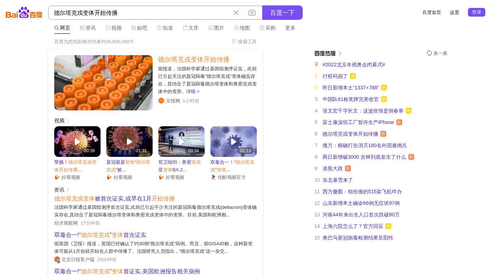Click the 详细 > link
The width and height of the screenshot is (494, 277).
[x=193, y=91]
